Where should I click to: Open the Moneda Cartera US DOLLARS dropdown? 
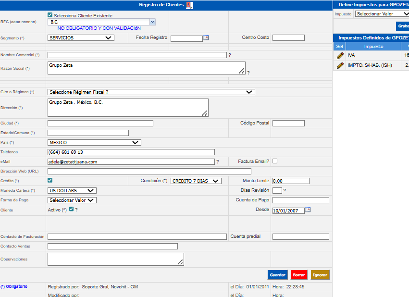coord(72,190)
